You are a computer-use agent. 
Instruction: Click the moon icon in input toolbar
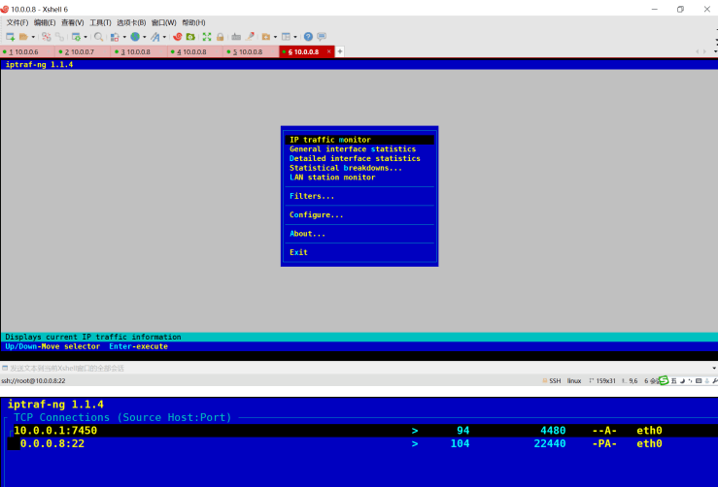[x=682, y=380]
